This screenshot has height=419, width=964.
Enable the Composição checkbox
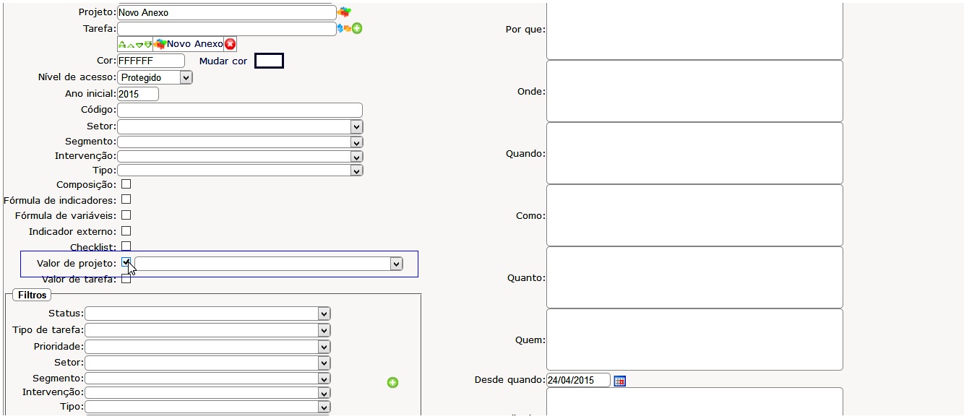click(126, 184)
